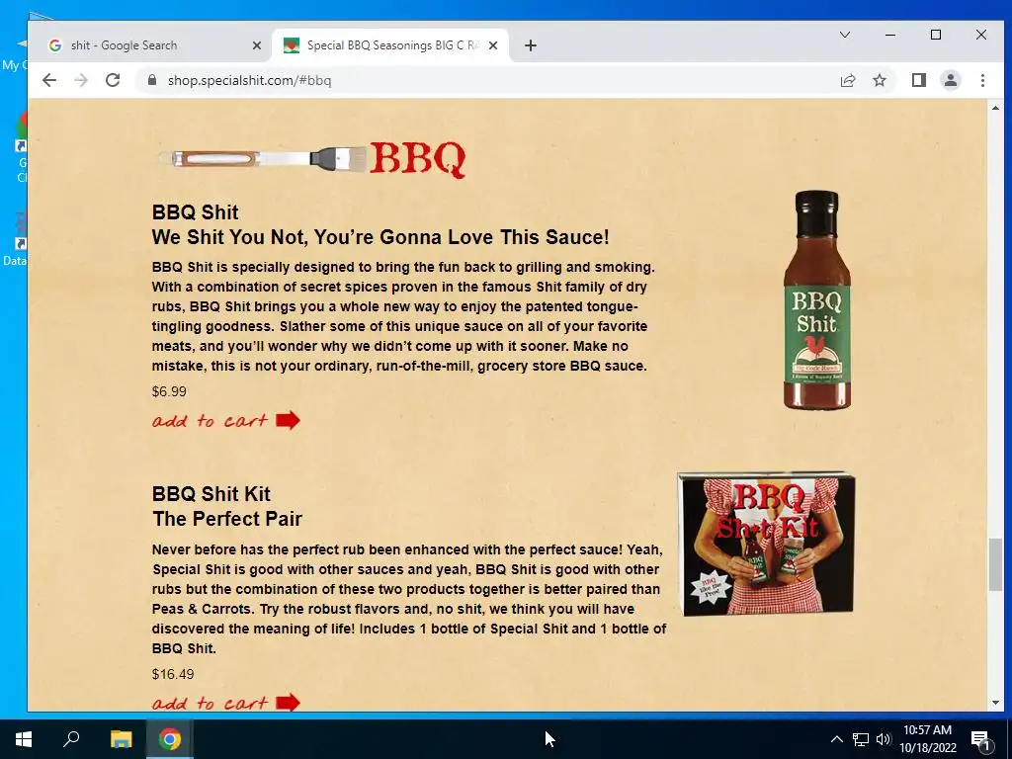Open Windows taskbar search

71,739
